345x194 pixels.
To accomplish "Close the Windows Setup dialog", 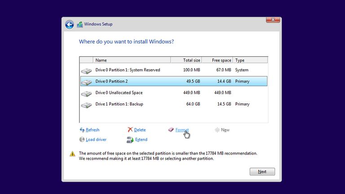I will 273,20.
